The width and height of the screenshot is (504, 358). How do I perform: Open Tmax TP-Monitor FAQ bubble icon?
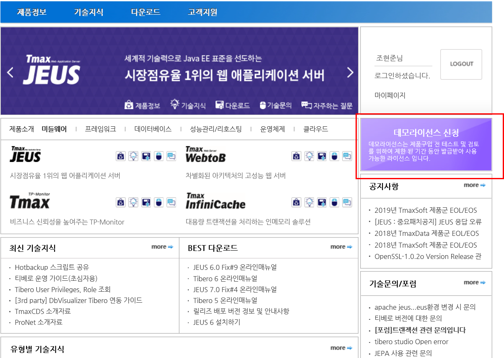[x=171, y=202]
